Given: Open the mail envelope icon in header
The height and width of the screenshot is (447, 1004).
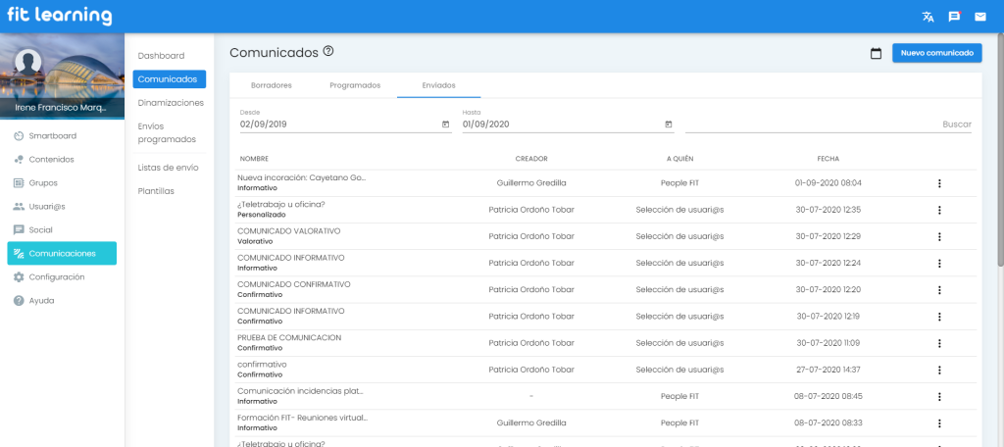Looking at the screenshot, I should click(979, 17).
